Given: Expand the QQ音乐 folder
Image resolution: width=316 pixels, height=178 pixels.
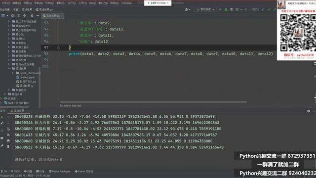Looking at the screenshot, I should (9, 26).
